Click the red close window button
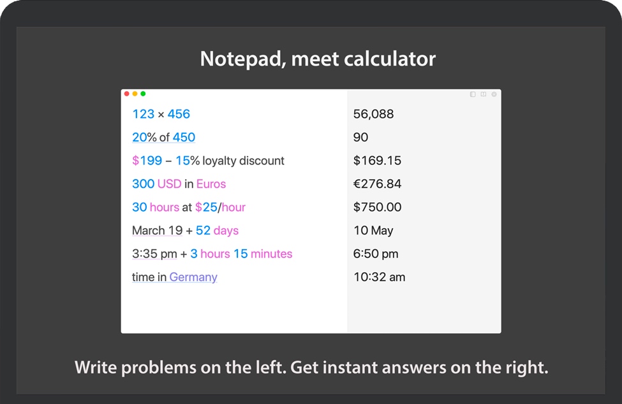The image size is (622, 404). point(127,94)
